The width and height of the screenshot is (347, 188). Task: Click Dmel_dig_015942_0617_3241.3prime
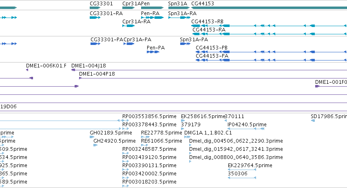pyautogui.click(x=236, y=149)
